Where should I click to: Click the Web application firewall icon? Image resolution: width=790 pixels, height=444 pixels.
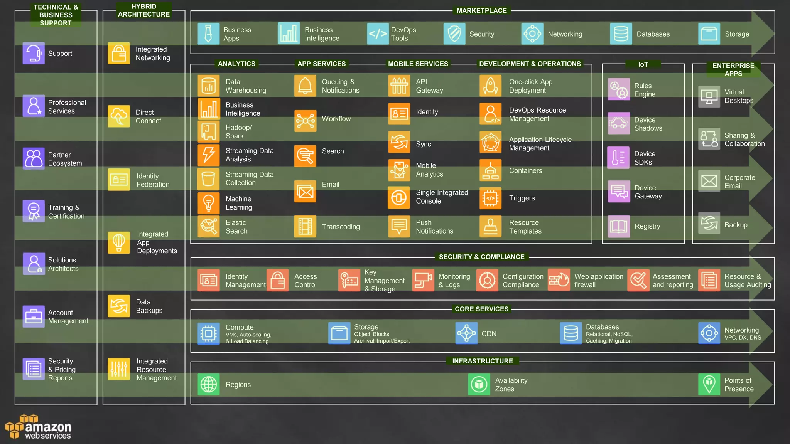point(559,280)
